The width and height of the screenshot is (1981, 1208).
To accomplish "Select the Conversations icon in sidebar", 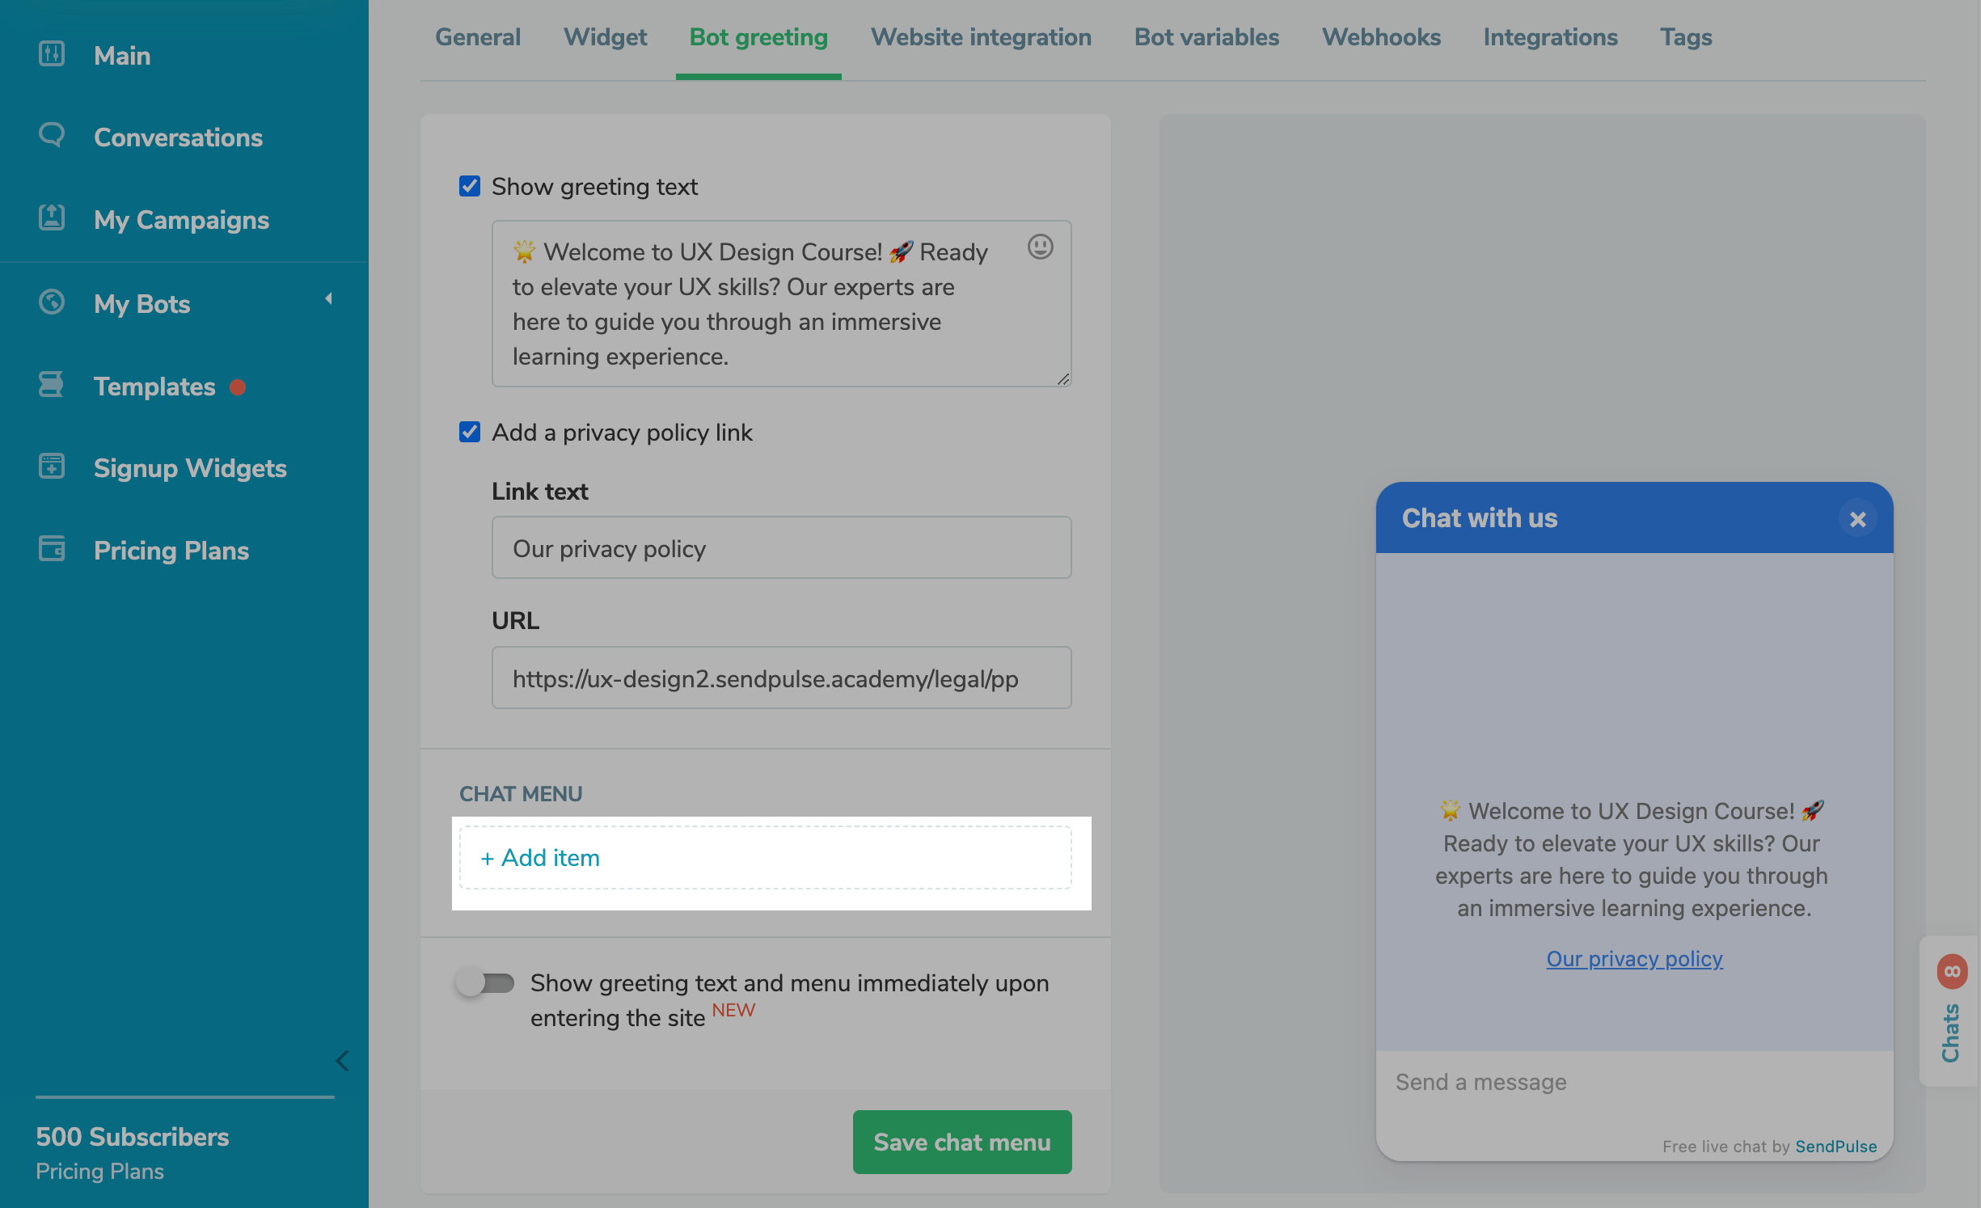I will pos(52,136).
